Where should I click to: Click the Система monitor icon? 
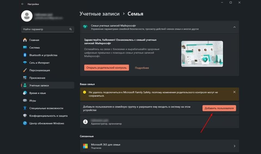pos(25,48)
